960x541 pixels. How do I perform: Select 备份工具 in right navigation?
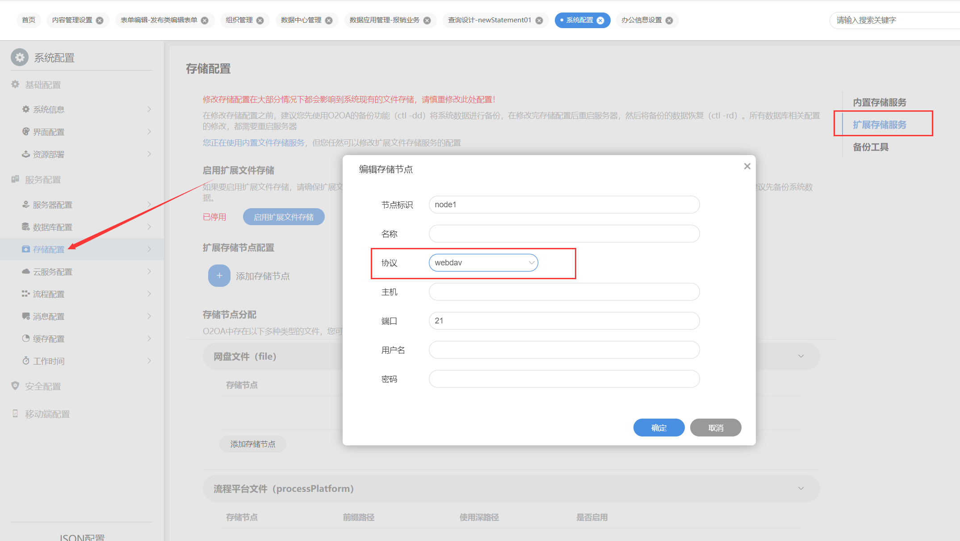coord(870,147)
